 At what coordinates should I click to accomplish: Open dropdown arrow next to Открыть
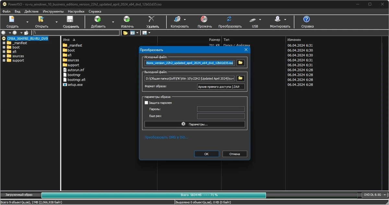click(56, 22)
